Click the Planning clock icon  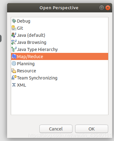tap(14, 63)
